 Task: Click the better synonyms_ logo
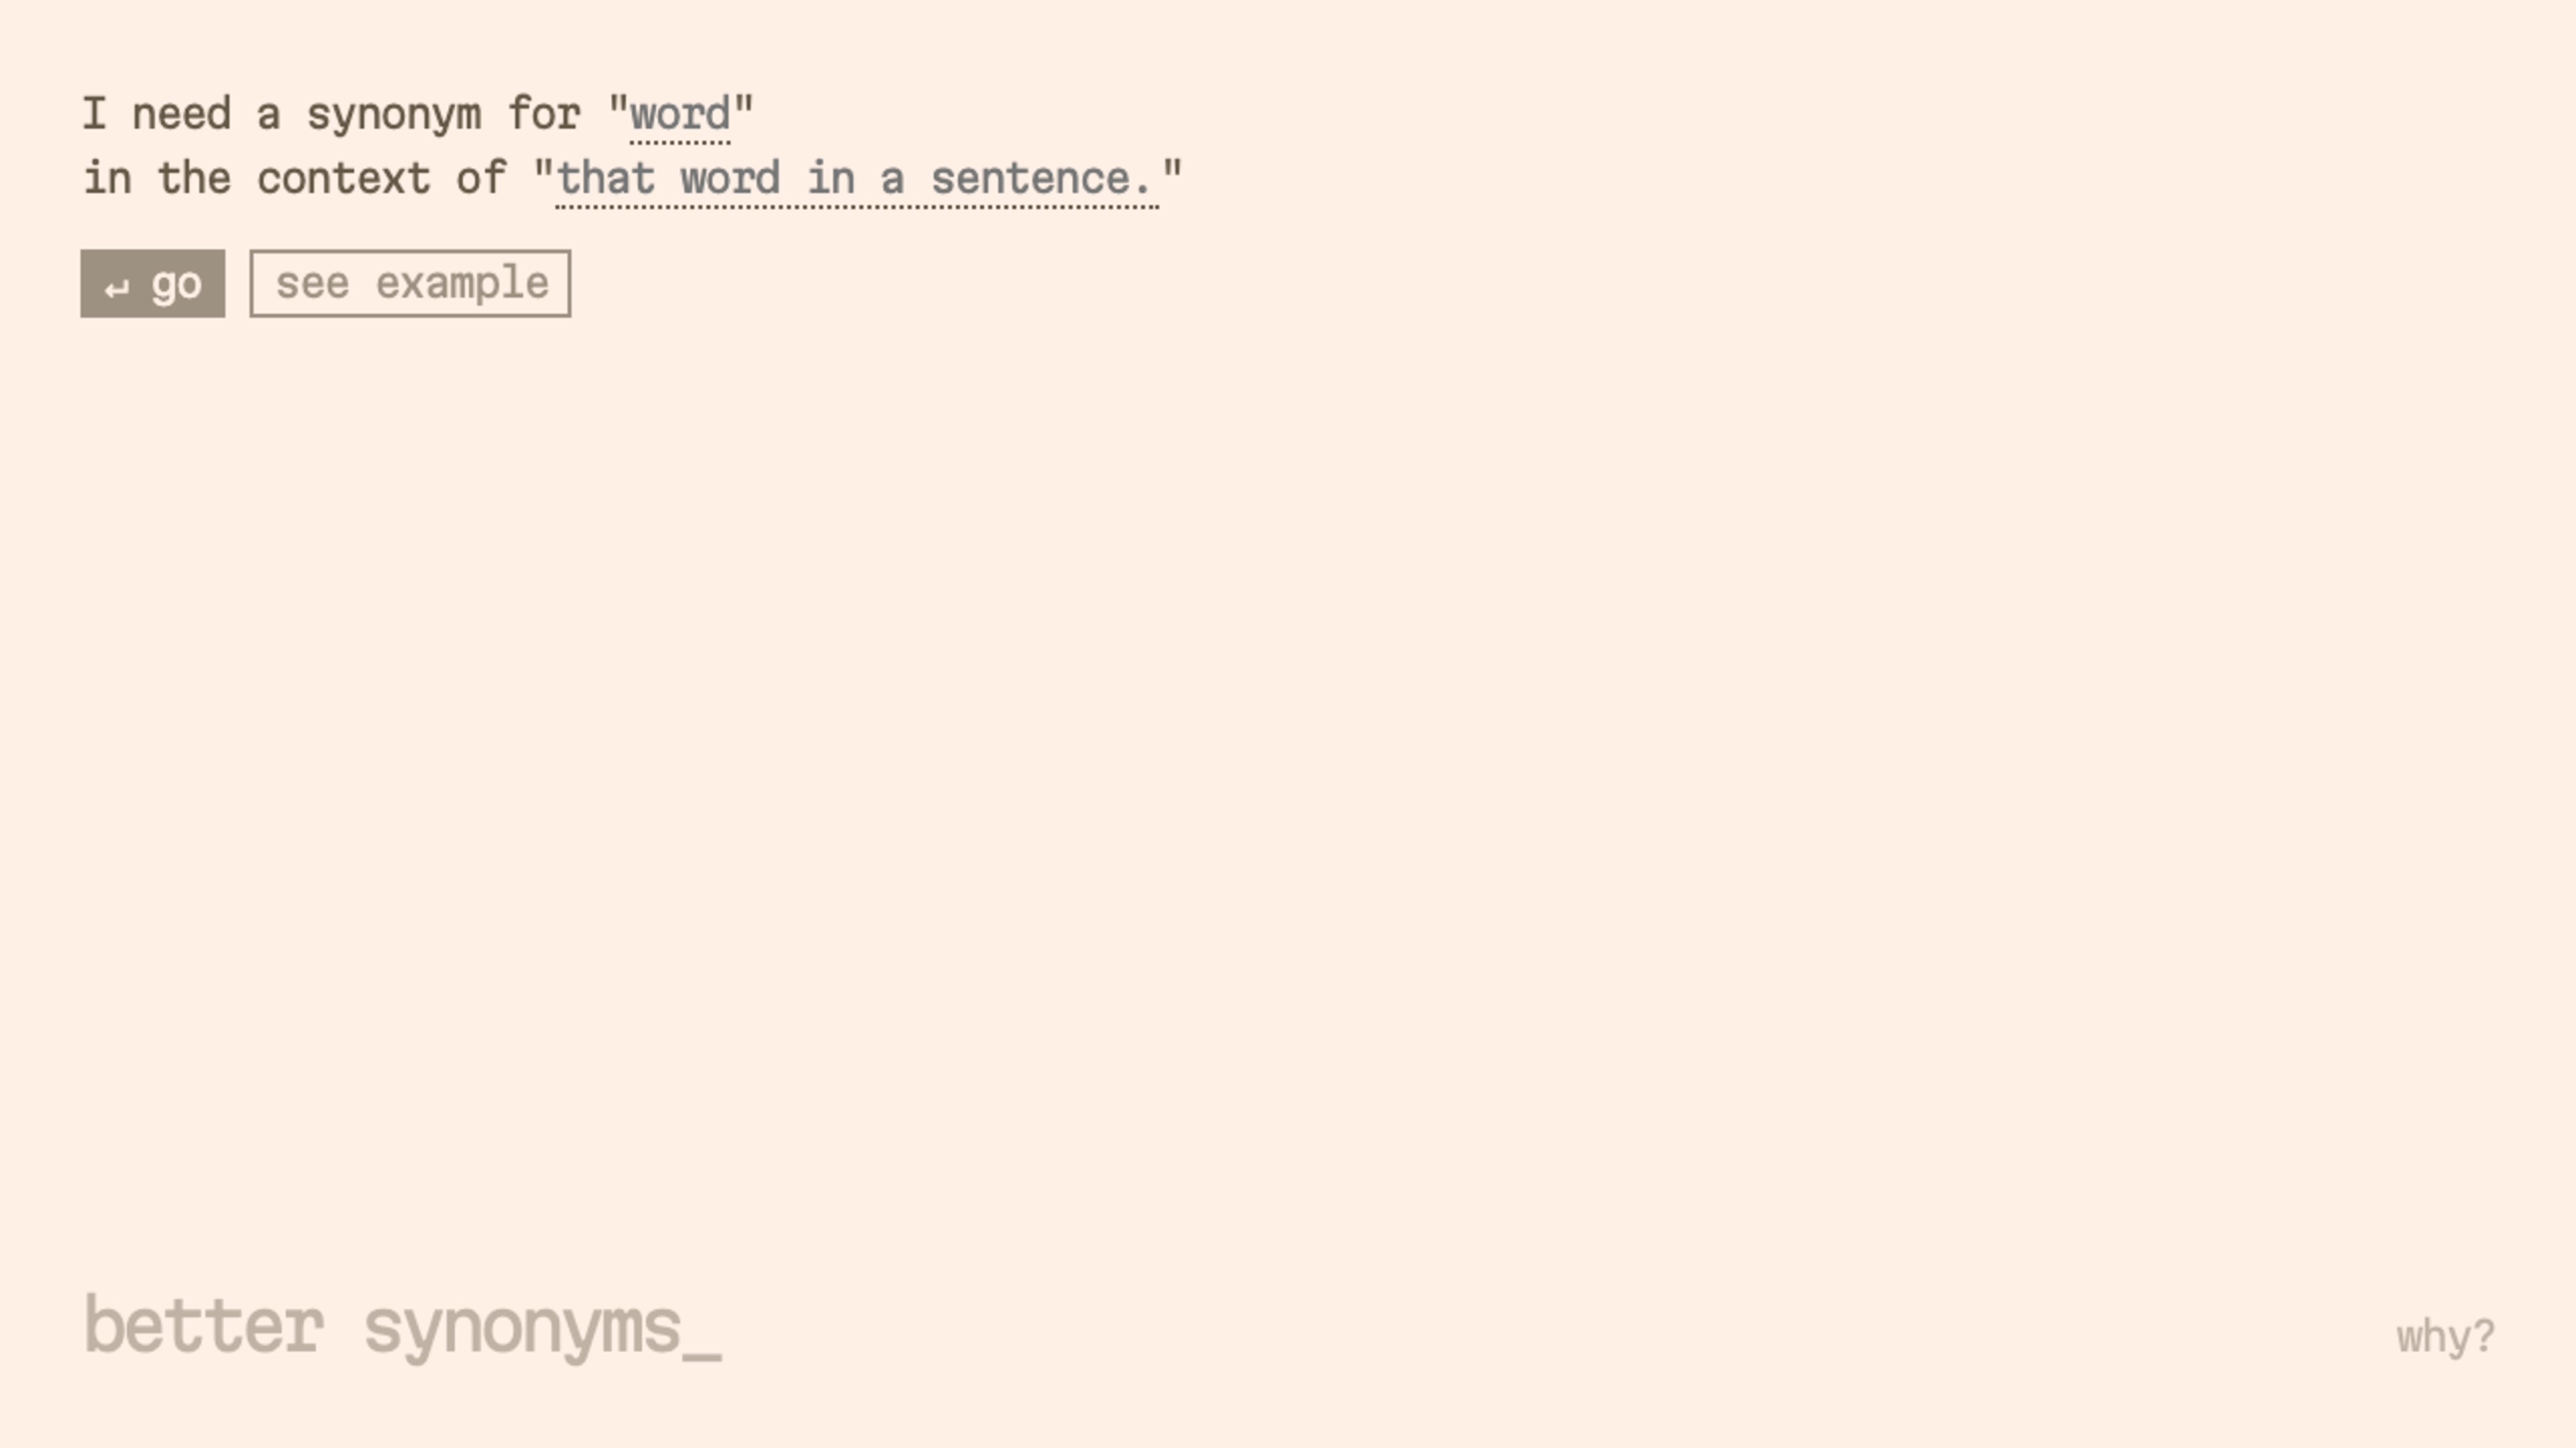click(402, 1327)
